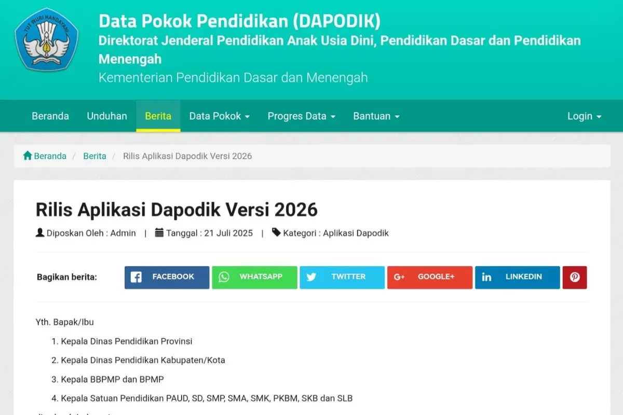Go to the Beranda menu item
The image size is (623, 415).
50,116
